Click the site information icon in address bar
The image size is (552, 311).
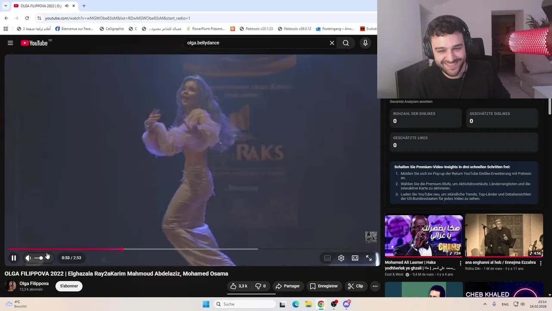pyautogui.click(x=39, y=18)
